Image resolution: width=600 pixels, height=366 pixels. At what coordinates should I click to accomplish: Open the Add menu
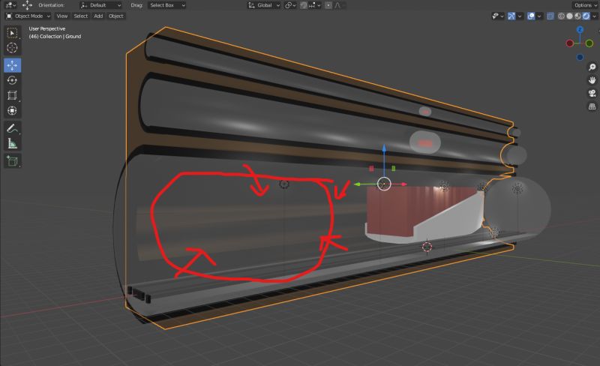[x=98, y=16]
